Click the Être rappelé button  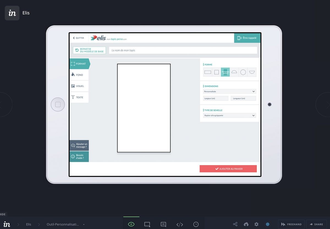(247, 38)
